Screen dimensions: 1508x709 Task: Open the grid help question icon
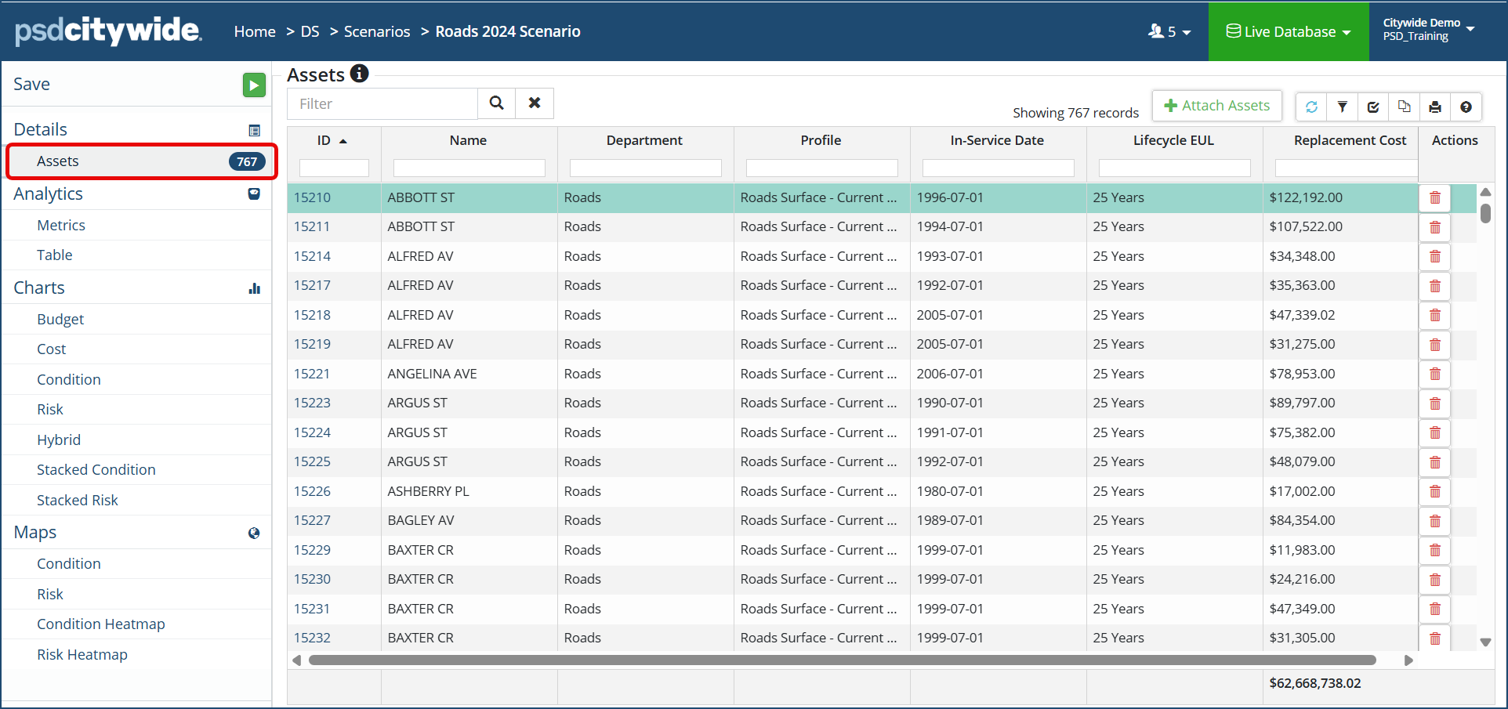pyautogui.click(x=1466, y=107)
